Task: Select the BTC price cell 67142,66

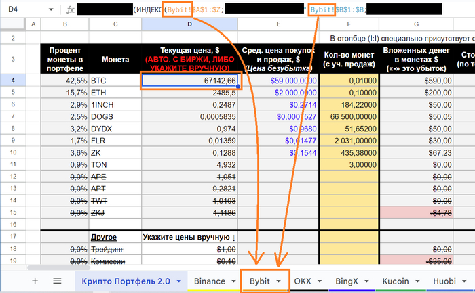Action: [x=189, y=81]
